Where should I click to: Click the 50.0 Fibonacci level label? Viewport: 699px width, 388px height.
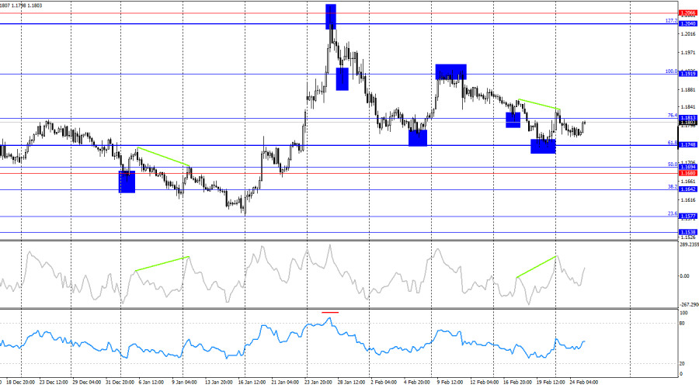(x=673, y=165)
